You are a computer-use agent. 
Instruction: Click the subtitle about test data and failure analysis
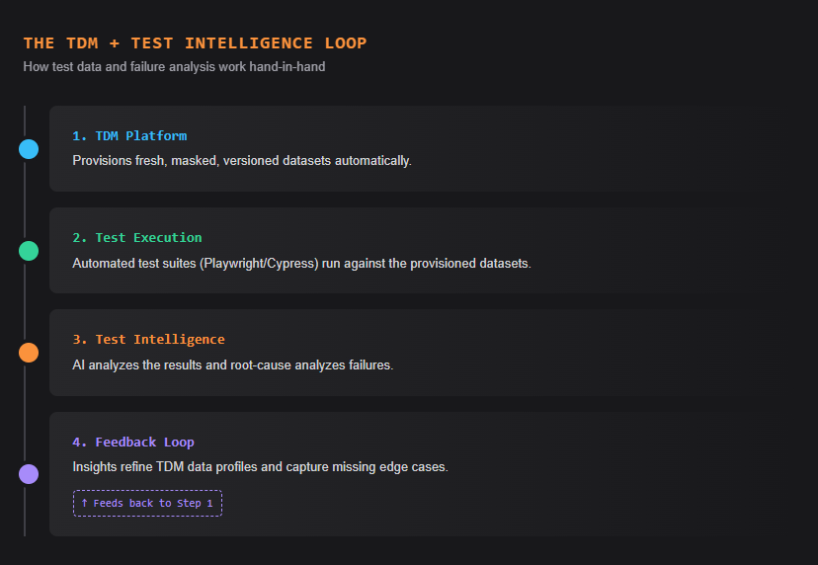175,67
